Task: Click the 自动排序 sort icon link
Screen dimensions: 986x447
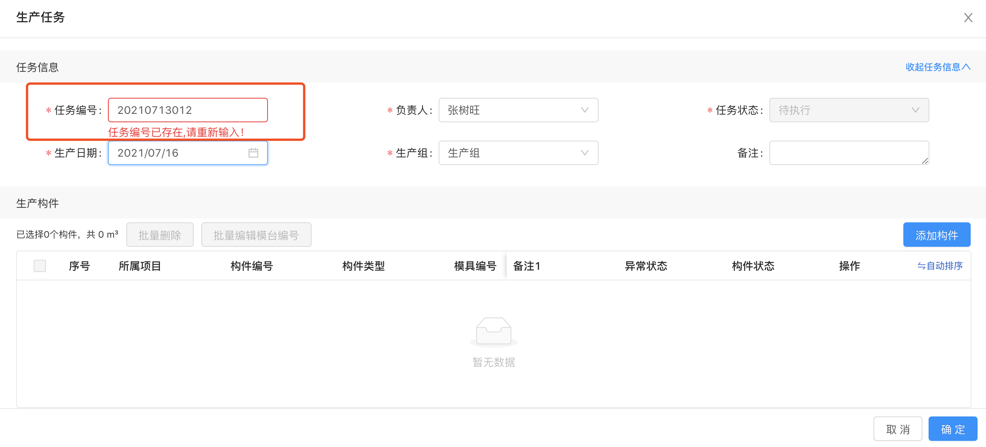Action: [940, 266]
